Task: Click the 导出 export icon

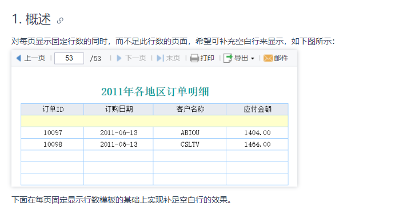Action: coord(228,58)
